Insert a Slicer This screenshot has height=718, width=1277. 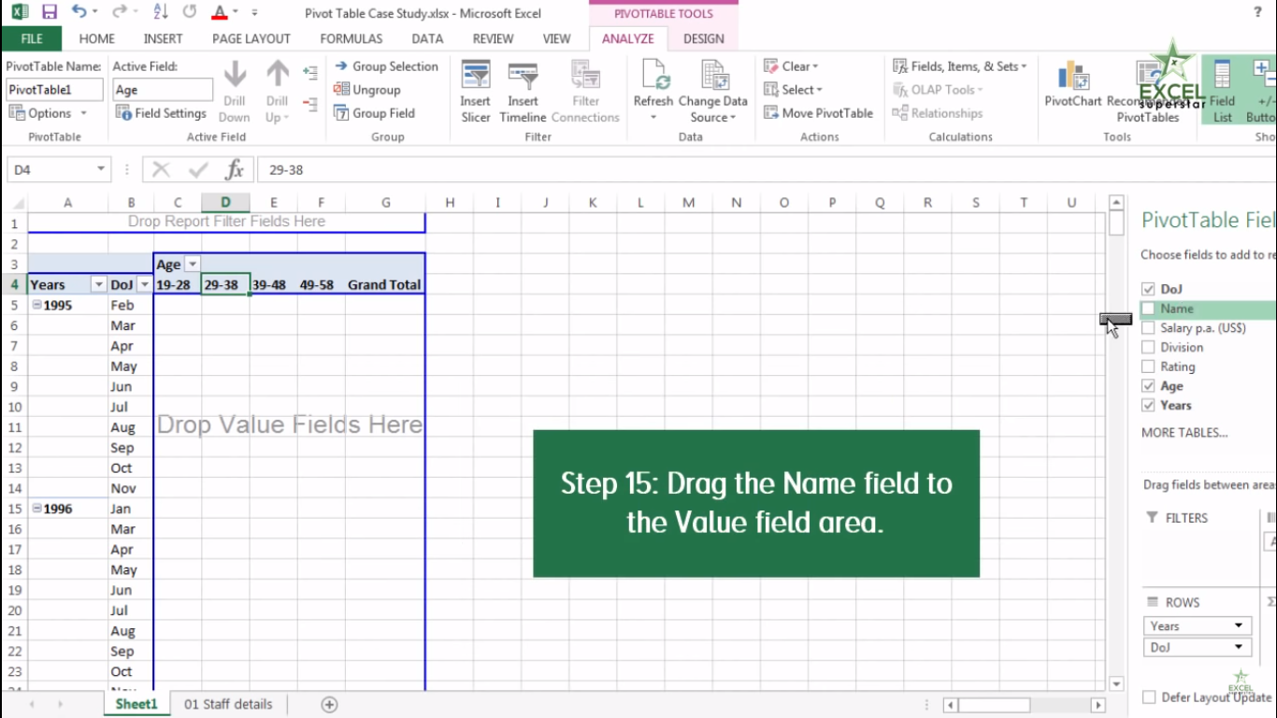tap(475, 91)
